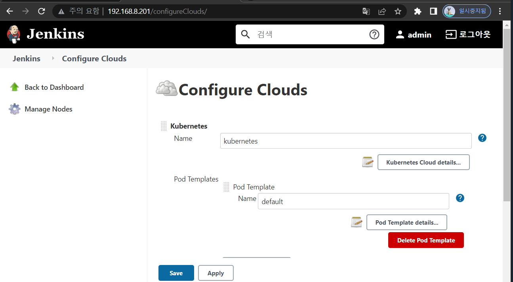This screenshot has width=513, height=282.
Task: Click the red Delete Pod Template button
Action: [x=426, y=240]
